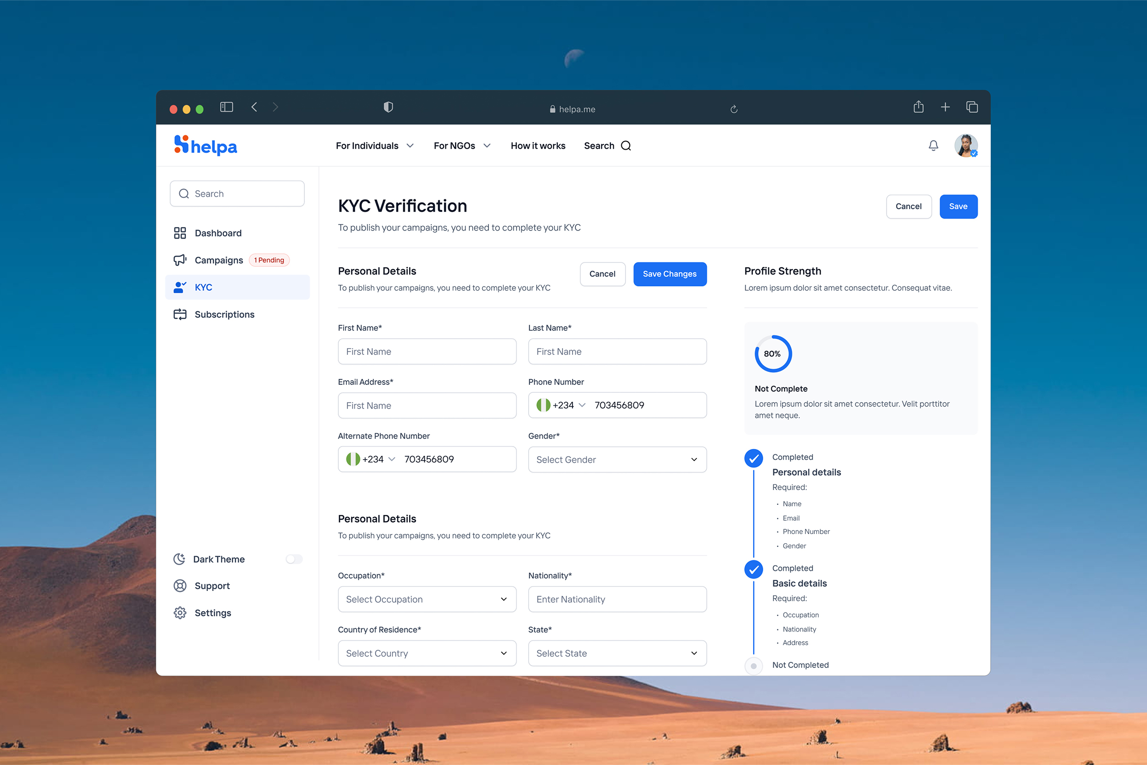1147x765 pixels.
Task: Open the How it works page
Action: tap(538, 145)
